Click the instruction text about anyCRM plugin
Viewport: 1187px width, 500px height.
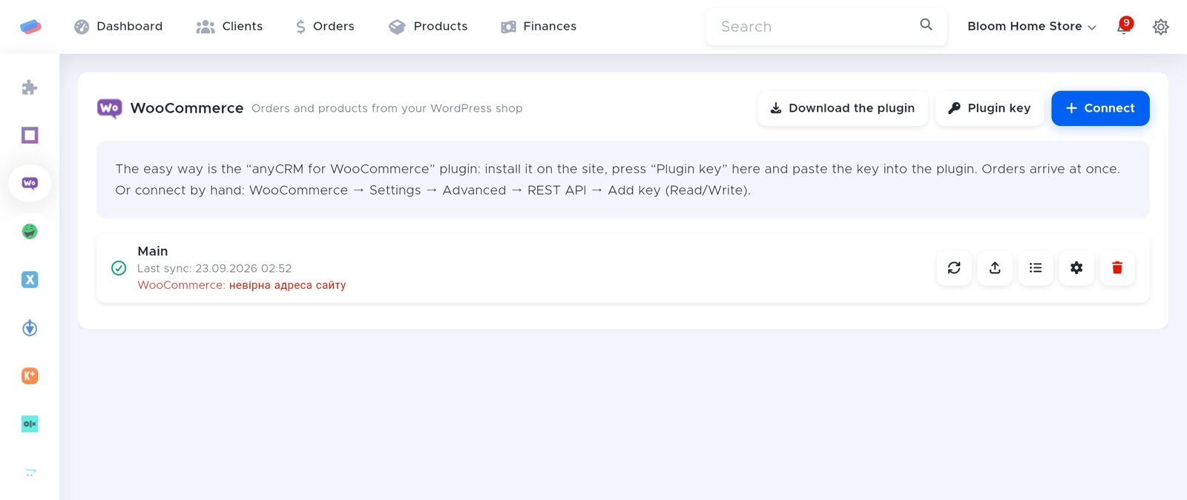[x=617, y=179]
